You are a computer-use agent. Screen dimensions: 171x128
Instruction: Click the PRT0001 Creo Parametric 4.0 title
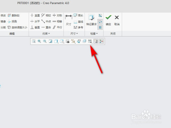43,3
